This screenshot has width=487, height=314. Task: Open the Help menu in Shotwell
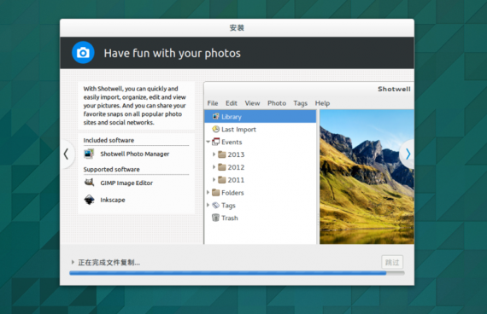[322, 103]
